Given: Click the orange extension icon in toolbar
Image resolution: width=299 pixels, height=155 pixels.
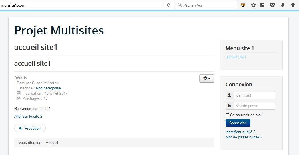Looking at the screenshot, I should pyautogui.click(x=243, y=5).
